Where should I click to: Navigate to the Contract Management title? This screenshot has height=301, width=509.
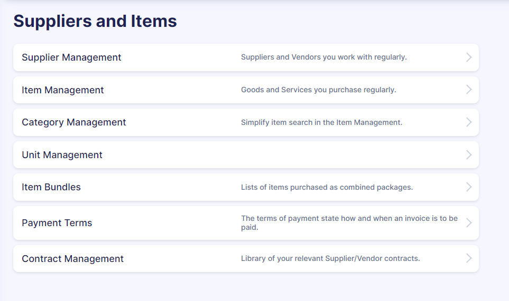(x=73, y=259)
